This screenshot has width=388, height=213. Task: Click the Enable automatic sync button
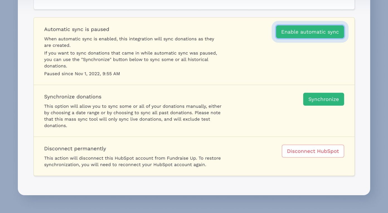click(310, 32)
